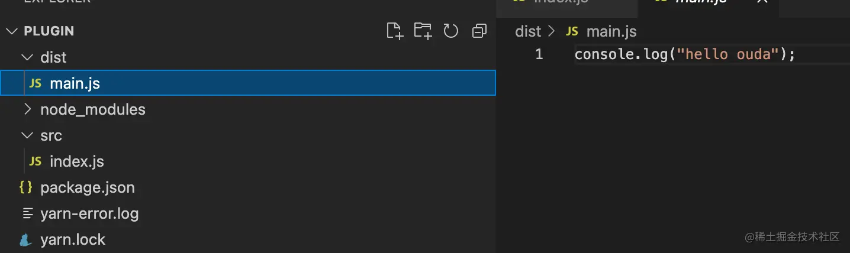Open yarn-error.log from the explorer
Viewport: 850px width, 253px height.
click(89, 213)
